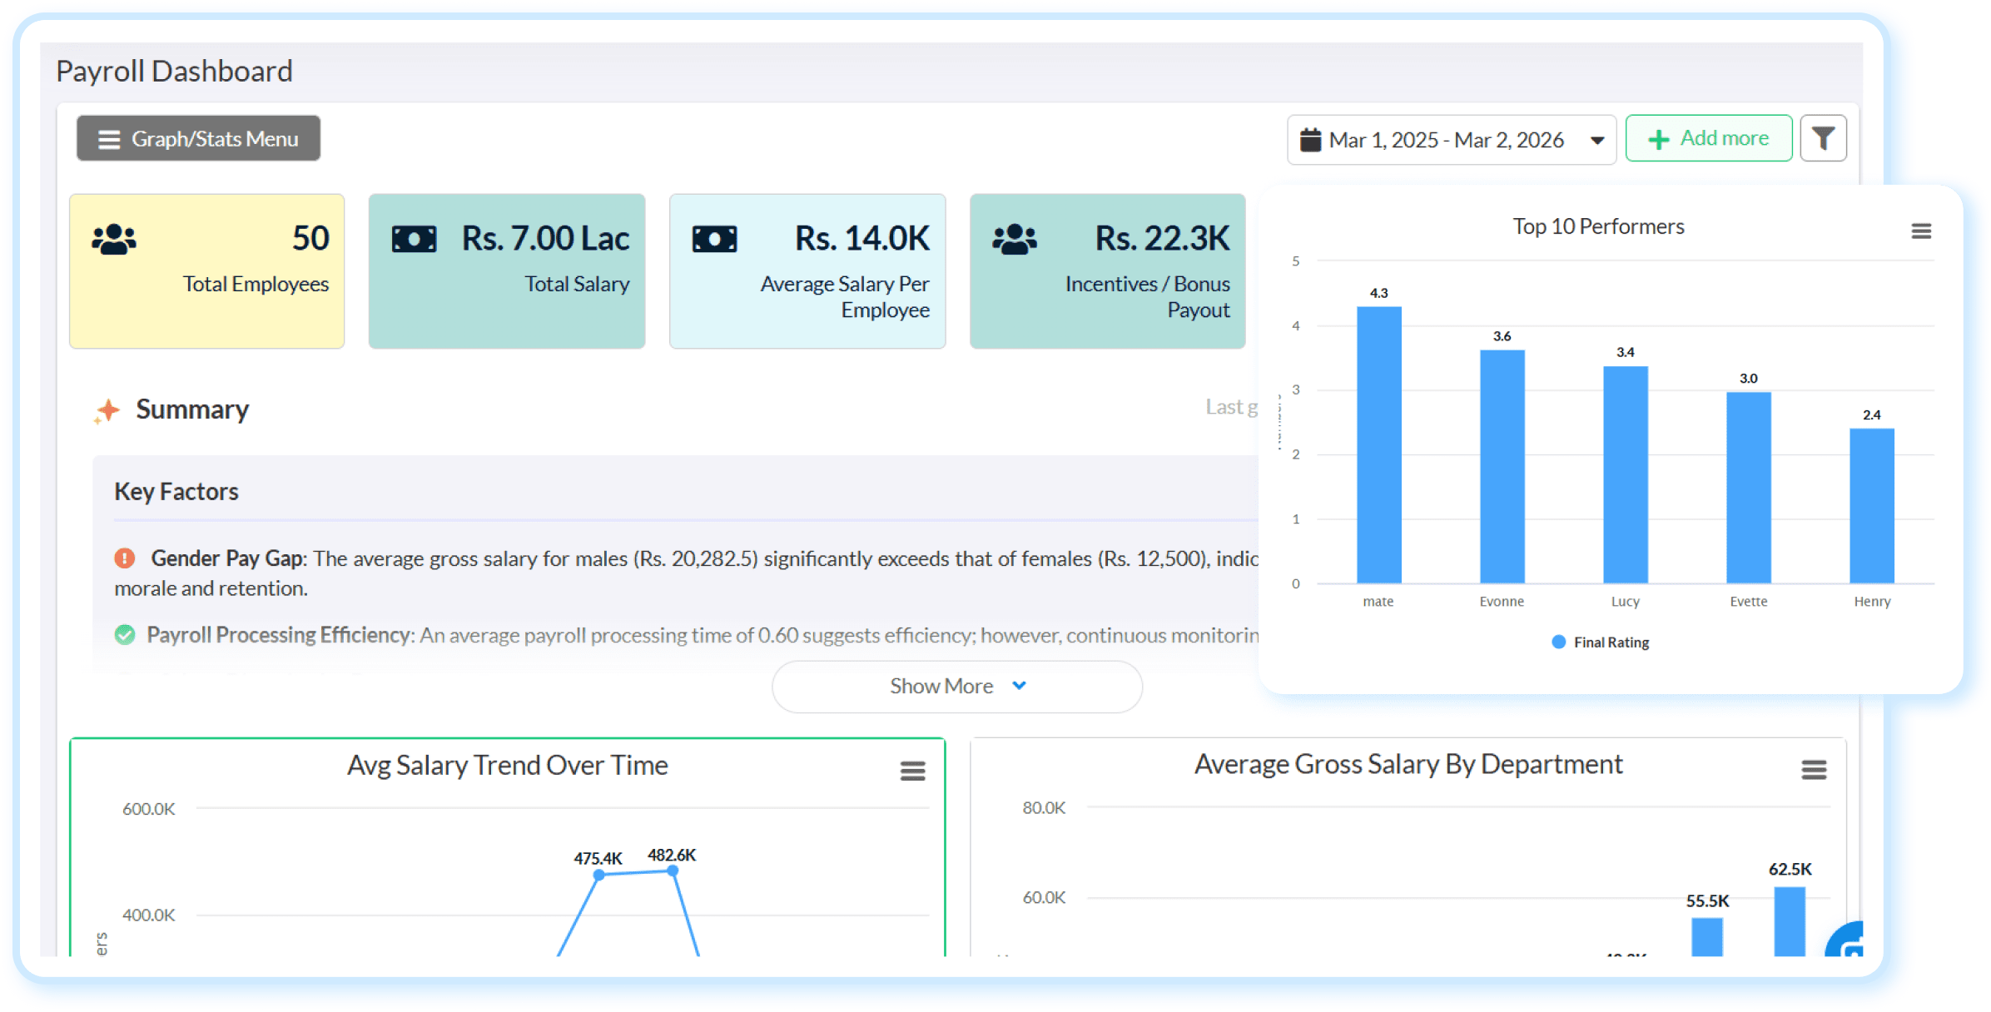Click the calendar icon in date range
Image resolution: width=1991 pixels, height=1012 pixels.
(1310, 139)
